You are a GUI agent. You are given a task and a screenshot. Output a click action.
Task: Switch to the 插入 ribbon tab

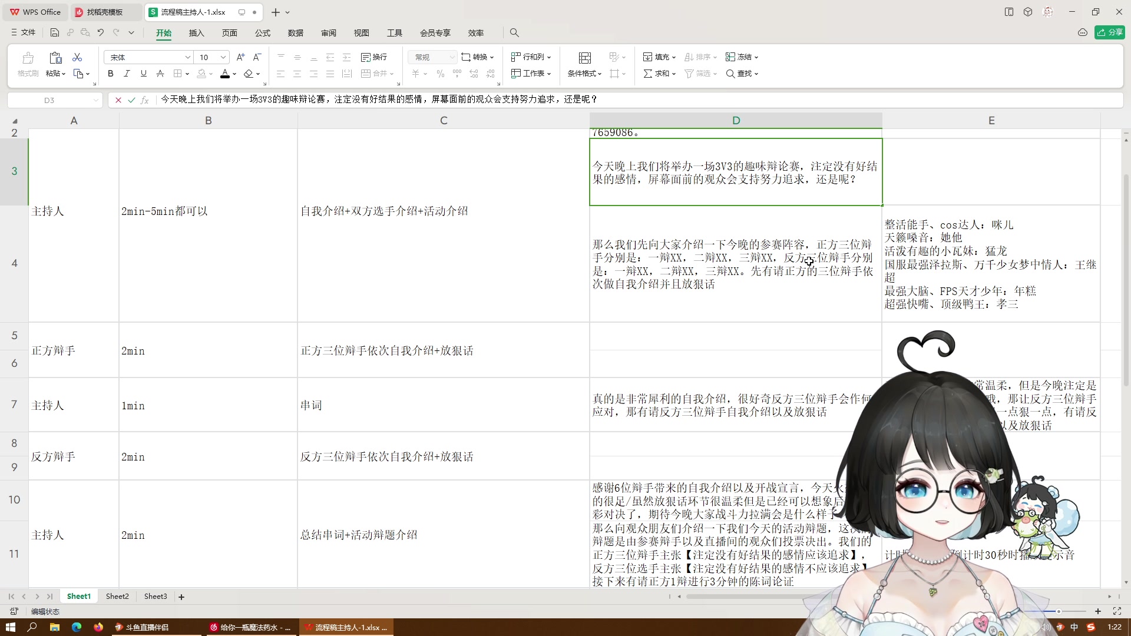click(196, 33)
